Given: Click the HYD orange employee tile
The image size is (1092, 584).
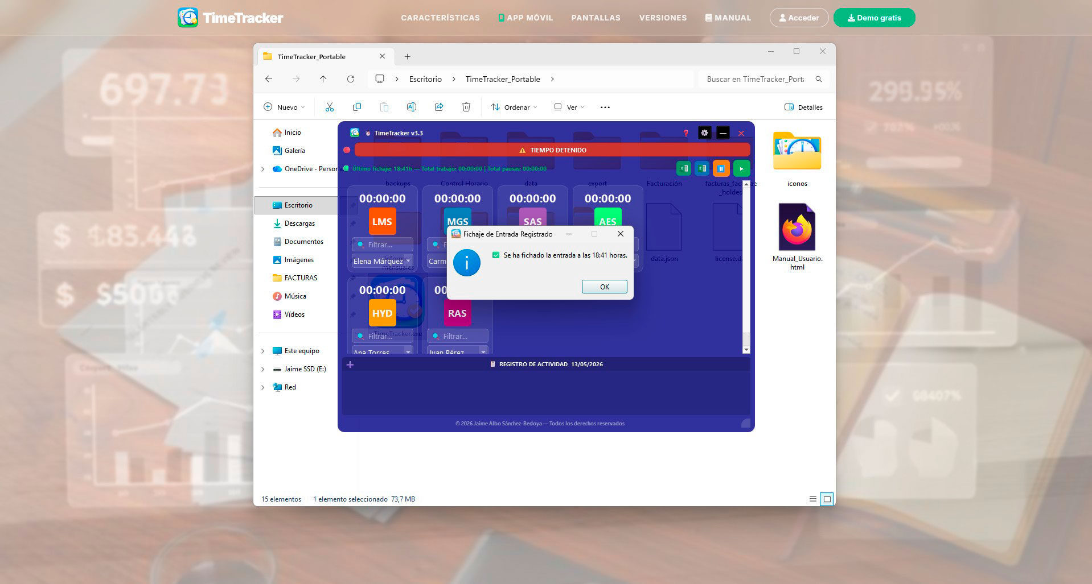Looking at the screenshot, I should tap(382, 313).
